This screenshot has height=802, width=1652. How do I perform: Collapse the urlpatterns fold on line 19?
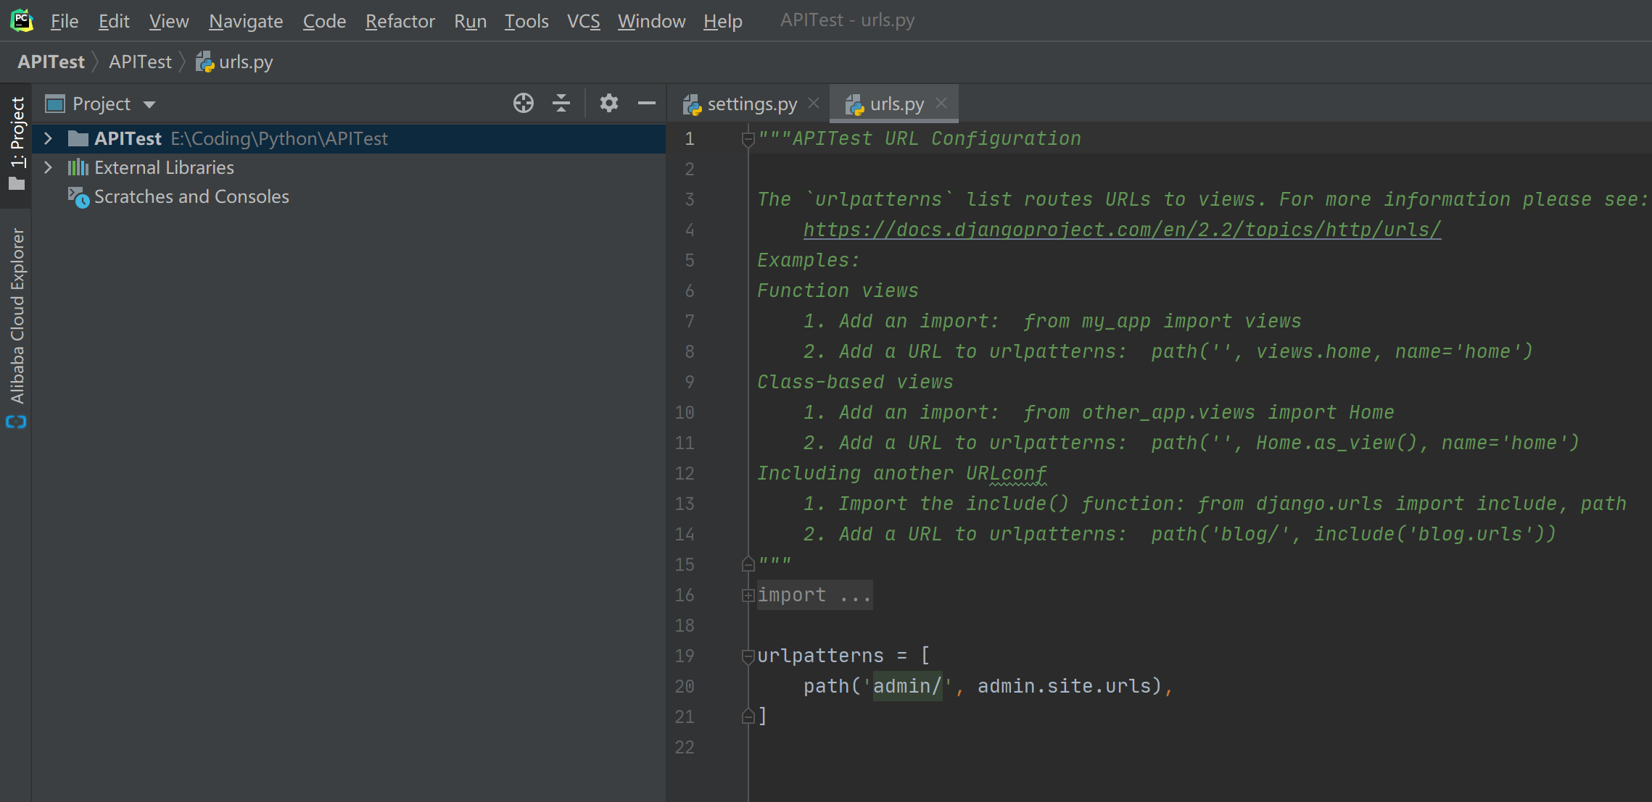click(748, 656)
